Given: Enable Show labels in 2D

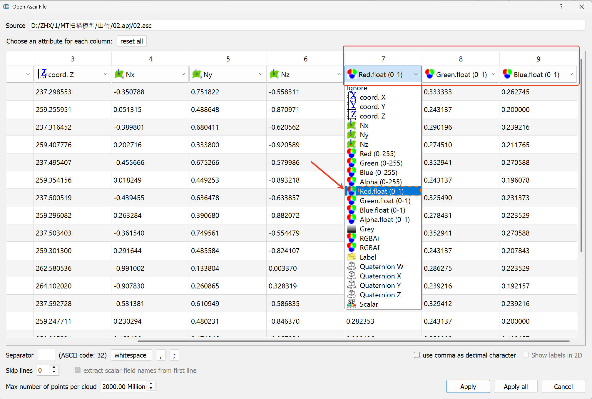Looking at the screenshot, I should click(x=526, y=355).
